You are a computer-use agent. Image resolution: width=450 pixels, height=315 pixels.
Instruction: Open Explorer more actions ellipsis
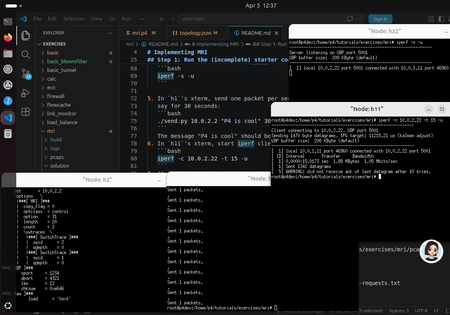click(x=110, y=33)
